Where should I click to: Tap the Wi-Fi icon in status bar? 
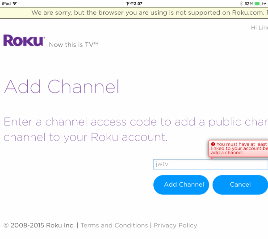[15, 3]
